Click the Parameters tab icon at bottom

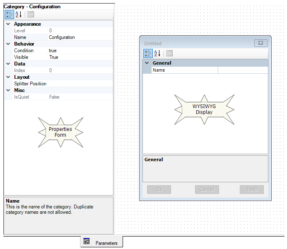pos(87,242)
